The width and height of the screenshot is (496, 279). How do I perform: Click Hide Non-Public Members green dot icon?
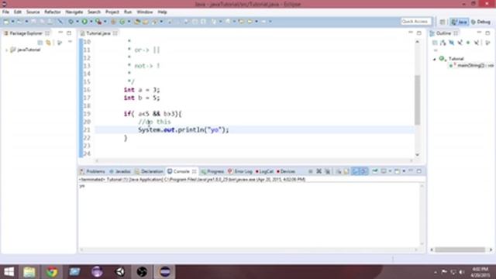click(468, 43)
